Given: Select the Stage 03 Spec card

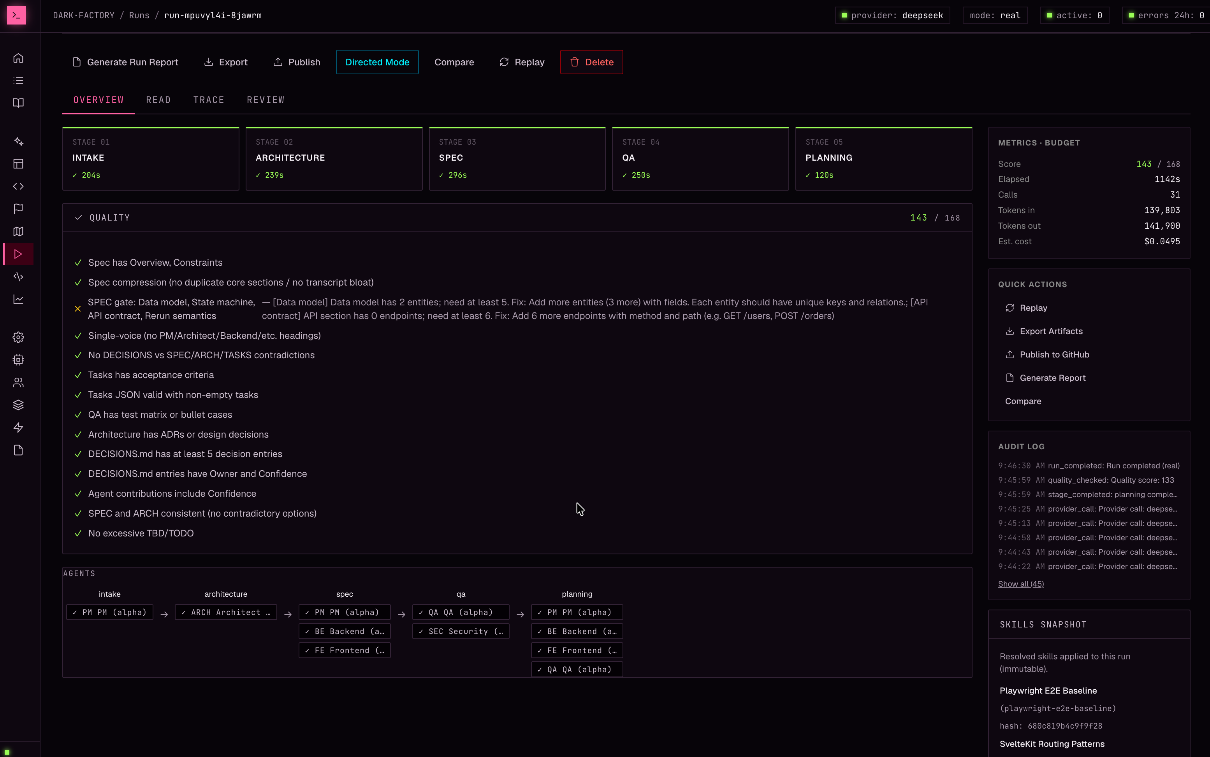Looking at the screenshot, I should coord(517,159).
